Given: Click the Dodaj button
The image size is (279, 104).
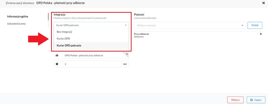Looking at the screenshot, I should coord(255,25).
